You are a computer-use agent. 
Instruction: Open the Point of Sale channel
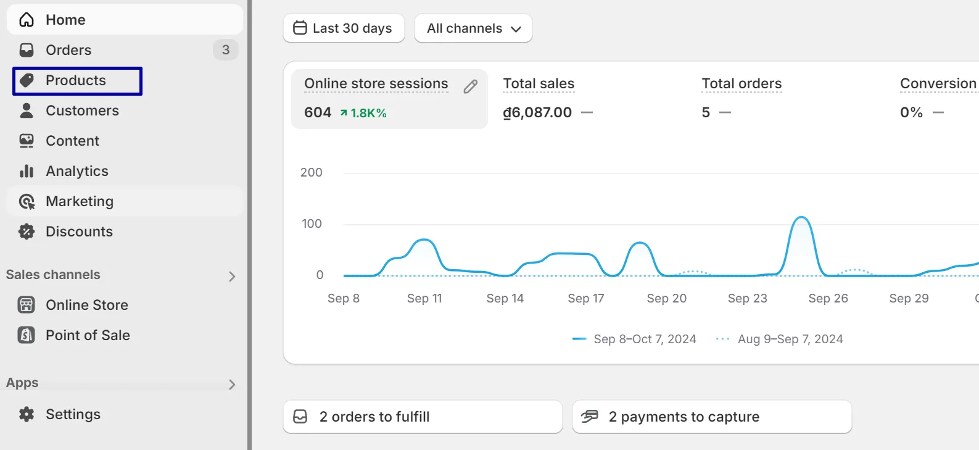coord(125,335)
